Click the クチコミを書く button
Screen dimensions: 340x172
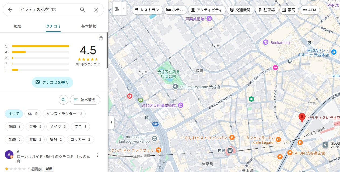point(52,82)
